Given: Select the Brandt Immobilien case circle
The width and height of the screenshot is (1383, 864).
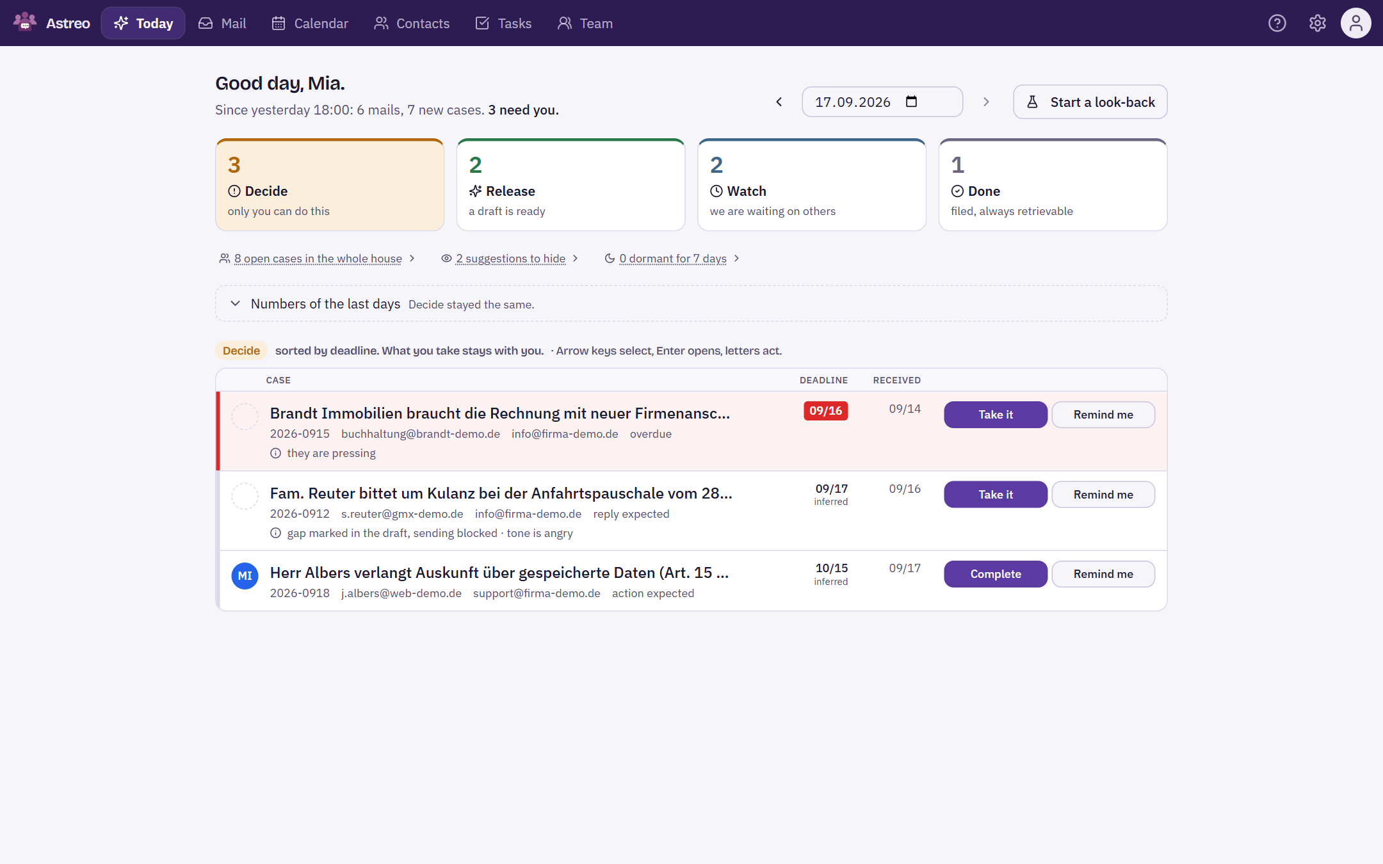Looking at the screenshot, I should tap(245, 417).
